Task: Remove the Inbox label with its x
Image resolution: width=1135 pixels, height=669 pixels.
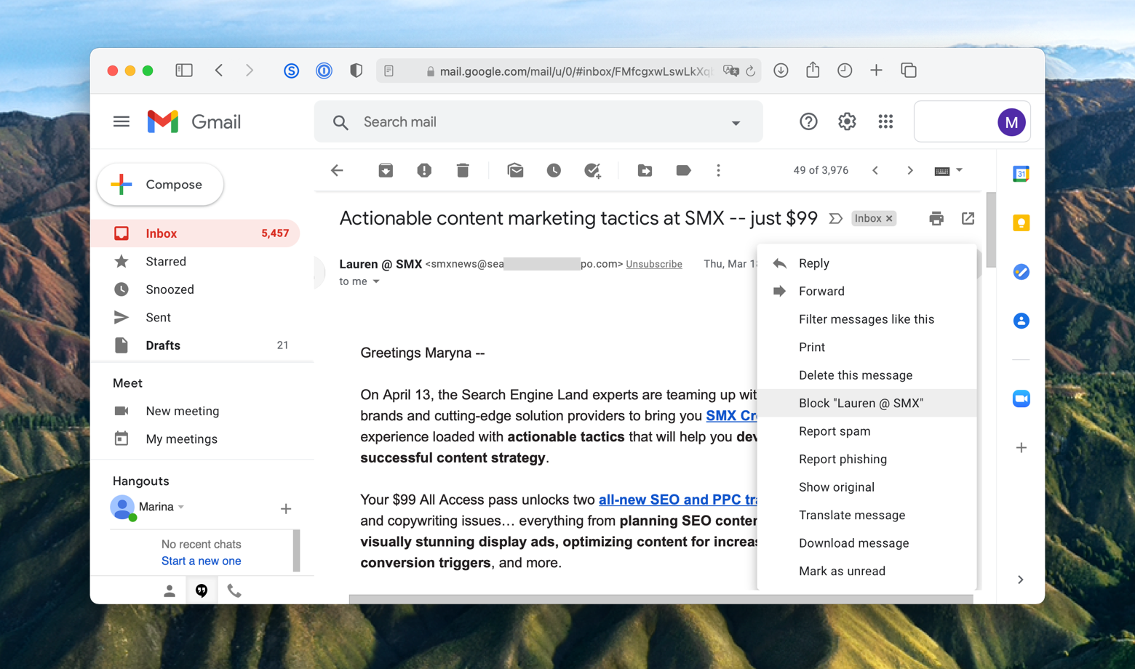Action: click(x=889, y=218)
